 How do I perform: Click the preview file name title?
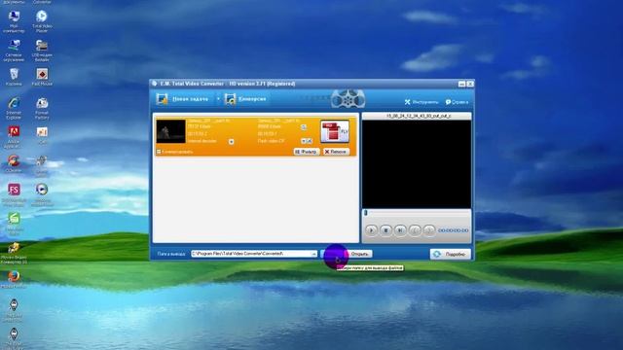click(419, 116)
